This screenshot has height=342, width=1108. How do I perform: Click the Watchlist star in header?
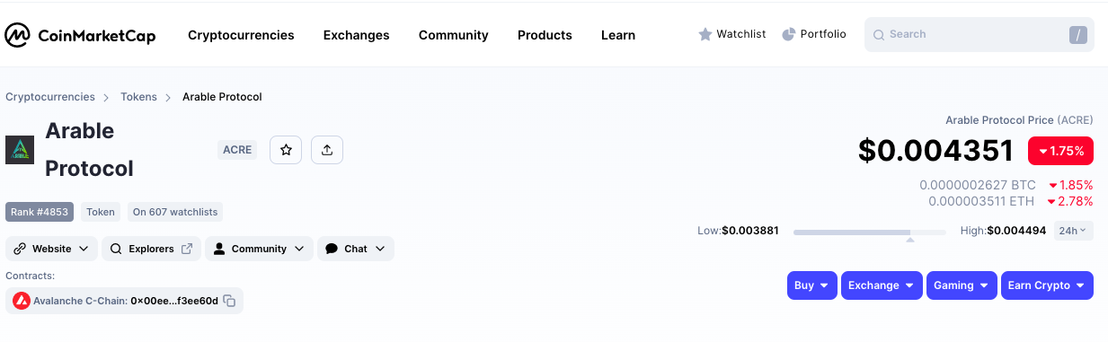pyautogui.click(x=705, y=34)
